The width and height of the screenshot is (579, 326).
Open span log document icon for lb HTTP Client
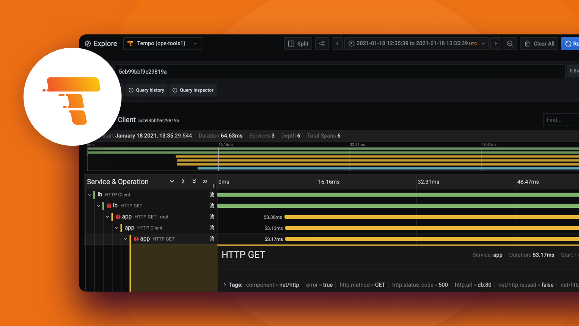click(x=212, y=195)
